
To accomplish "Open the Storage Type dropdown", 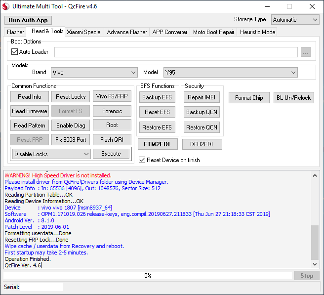I will click(295, 20).
